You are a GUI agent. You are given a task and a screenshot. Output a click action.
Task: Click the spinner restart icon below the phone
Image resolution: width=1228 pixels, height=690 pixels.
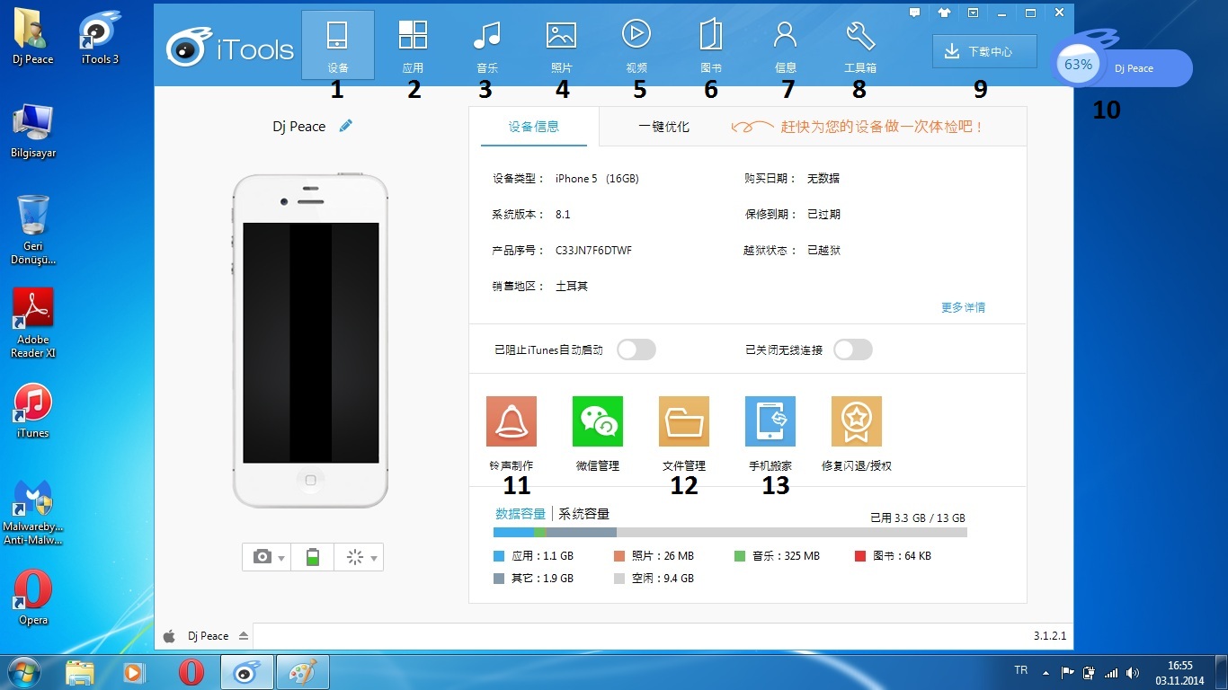click(354, 557)
